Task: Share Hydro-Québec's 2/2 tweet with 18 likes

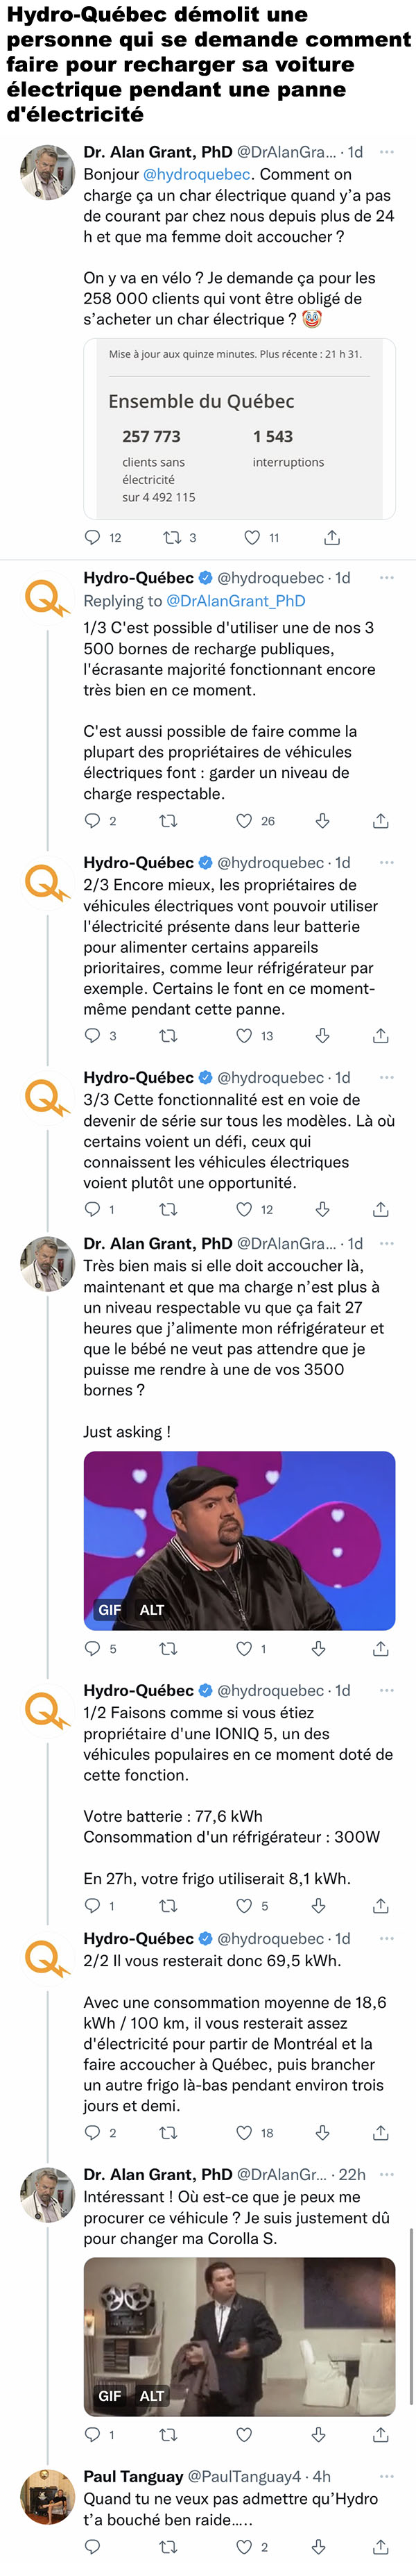Action: tap(381, 2133)
